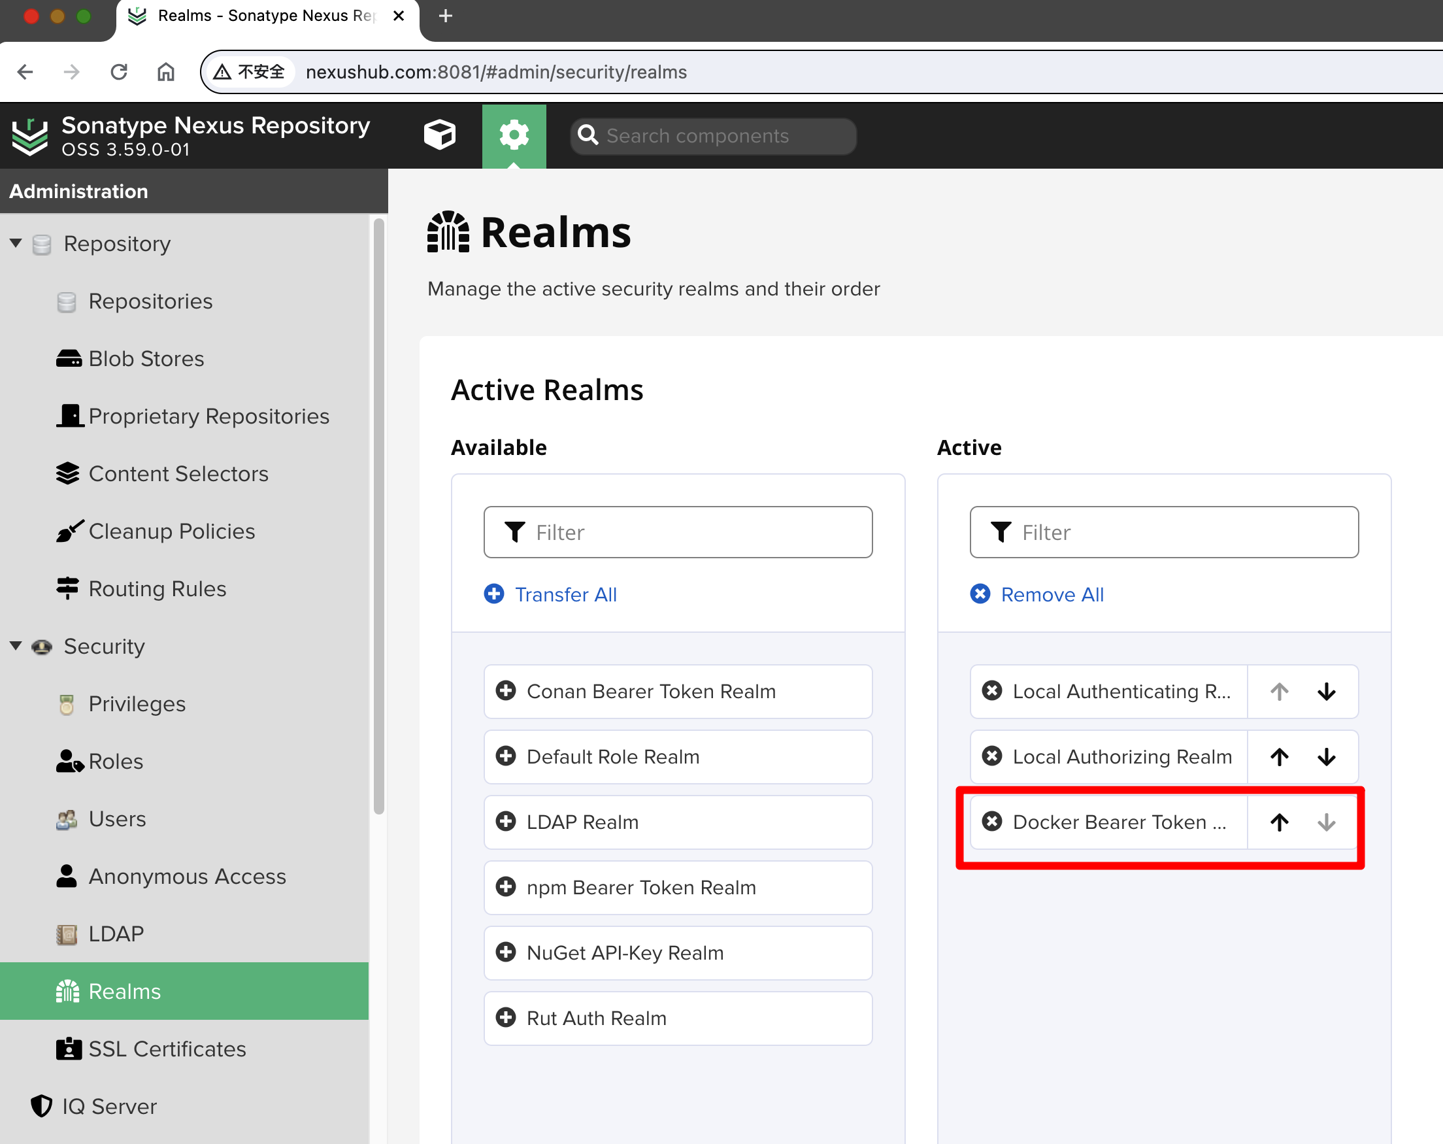Click the browser home icon

(x=166, y=72)
